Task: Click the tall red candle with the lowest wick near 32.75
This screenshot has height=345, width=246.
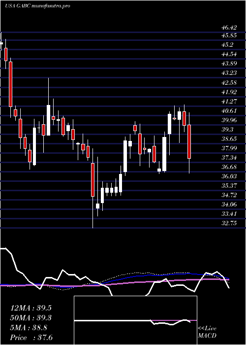Action: 92,180
